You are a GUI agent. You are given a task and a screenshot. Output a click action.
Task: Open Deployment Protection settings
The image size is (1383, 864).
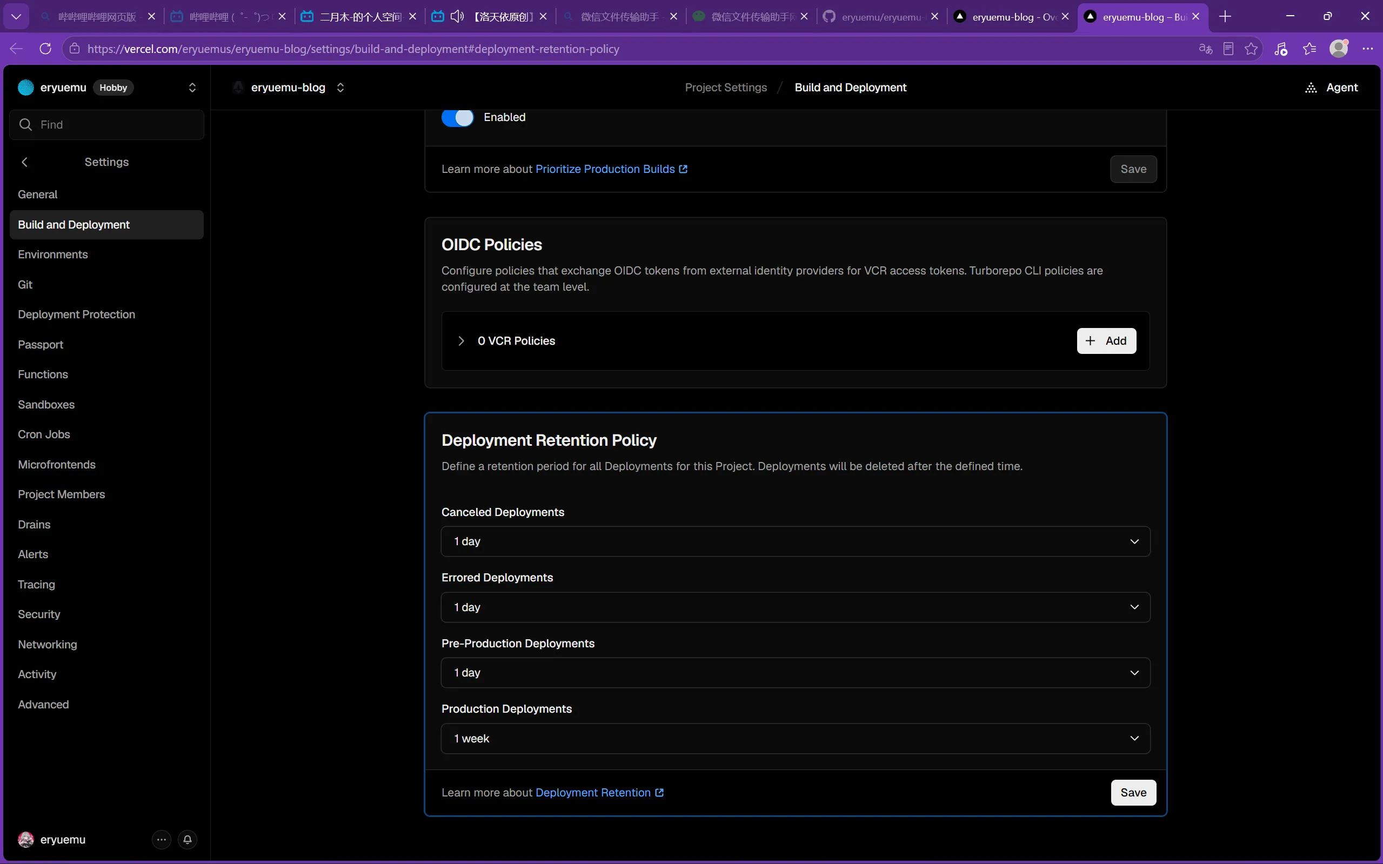coord(106,314)
